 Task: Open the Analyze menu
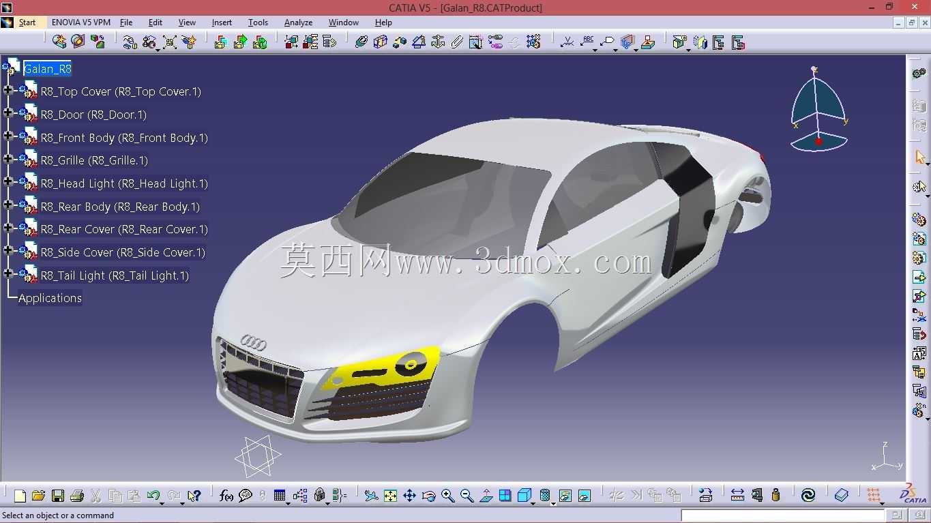tap(298, 23)
